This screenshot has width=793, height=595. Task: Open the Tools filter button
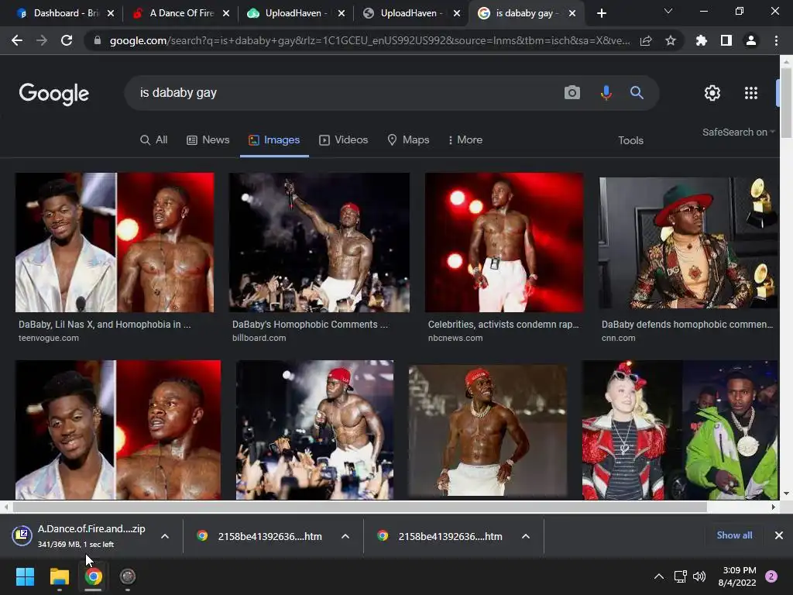coord(630,140)
